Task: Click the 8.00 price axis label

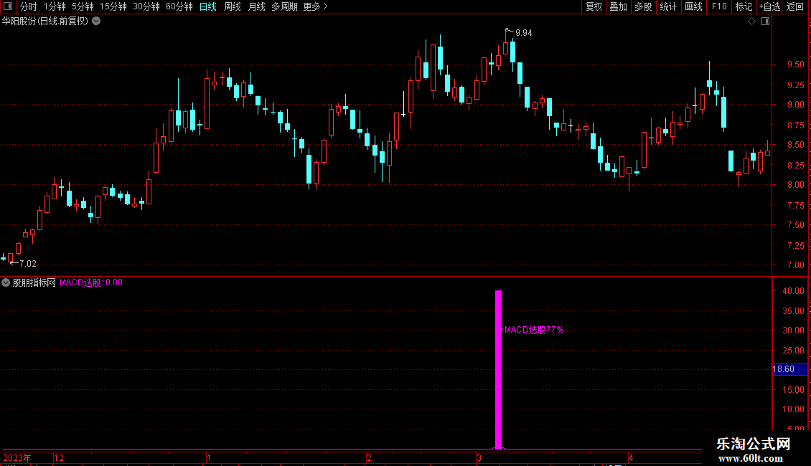Action: pos(795,185)
